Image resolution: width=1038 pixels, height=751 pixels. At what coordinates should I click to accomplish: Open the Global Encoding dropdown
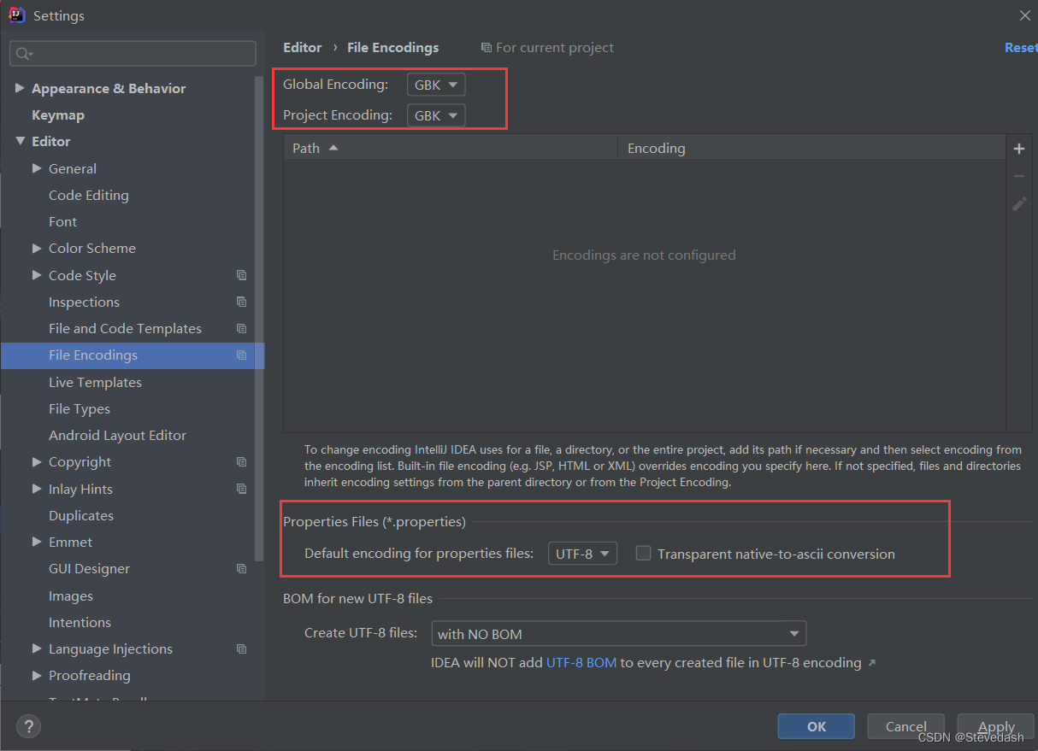coord(436,85)
